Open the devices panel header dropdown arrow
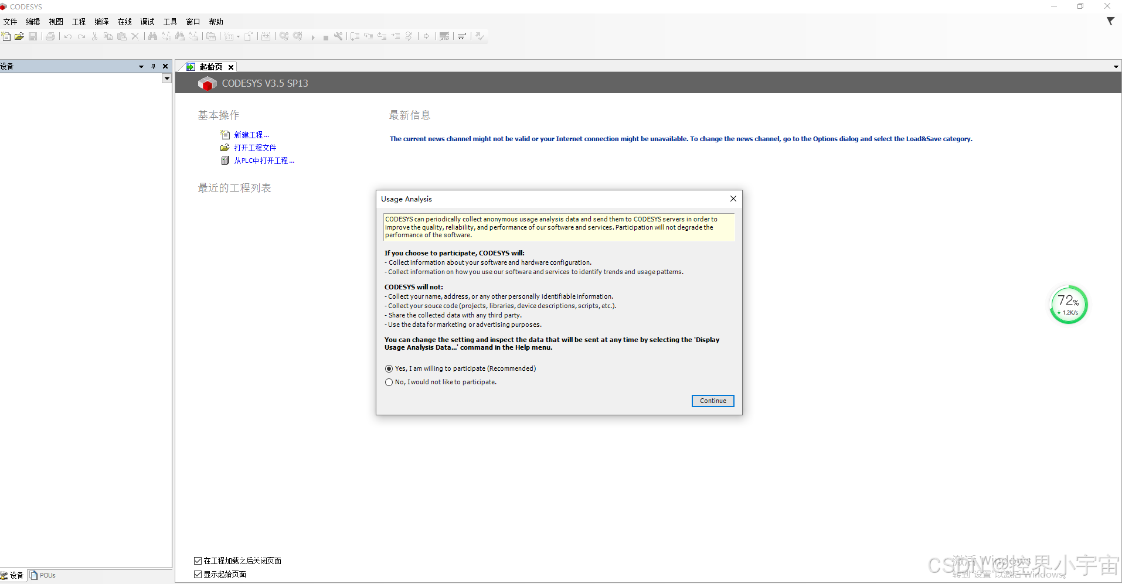 [141, 66]
